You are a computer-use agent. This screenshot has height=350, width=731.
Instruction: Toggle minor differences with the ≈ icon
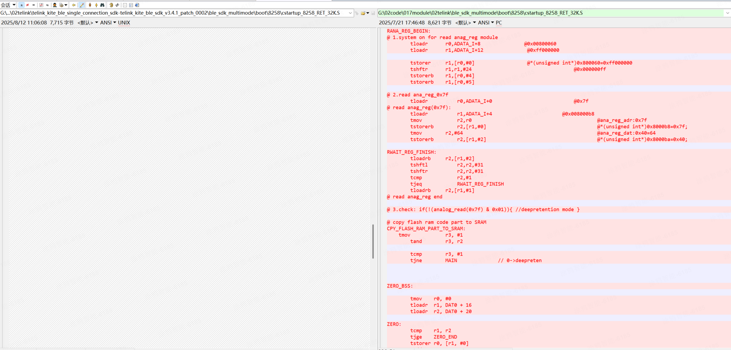click(47, 5)
